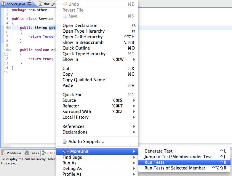Select Quick Fix menu entry
Viewport: 232px width, 176px height.
97,94
